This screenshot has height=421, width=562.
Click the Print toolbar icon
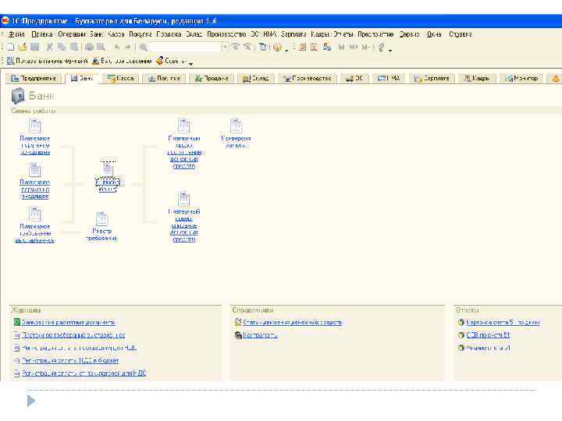pyautogui.click(x=89, y=47)
